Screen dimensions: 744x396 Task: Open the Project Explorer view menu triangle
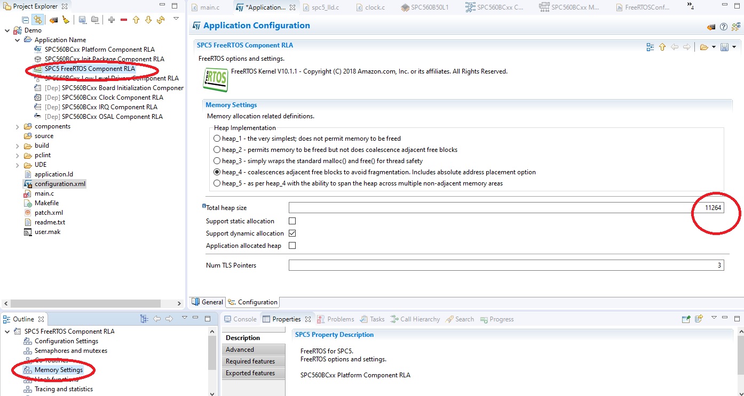176,19
